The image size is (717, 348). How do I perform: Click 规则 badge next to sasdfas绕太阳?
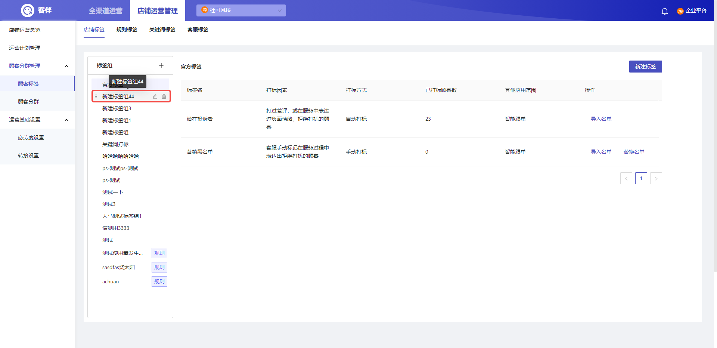point(159,267)
